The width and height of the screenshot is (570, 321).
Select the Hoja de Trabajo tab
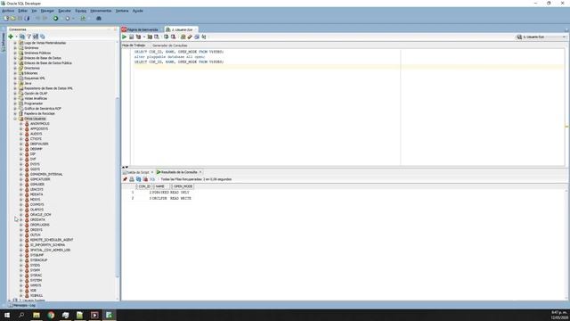[134, 45]
